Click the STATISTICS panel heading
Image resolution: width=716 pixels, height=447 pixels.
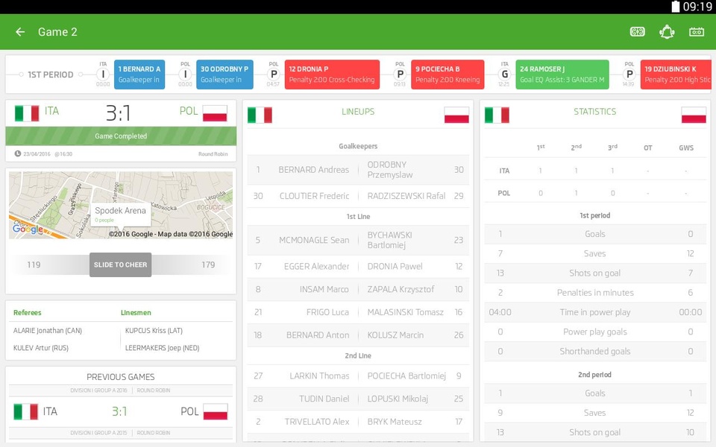tap(595, 112)
